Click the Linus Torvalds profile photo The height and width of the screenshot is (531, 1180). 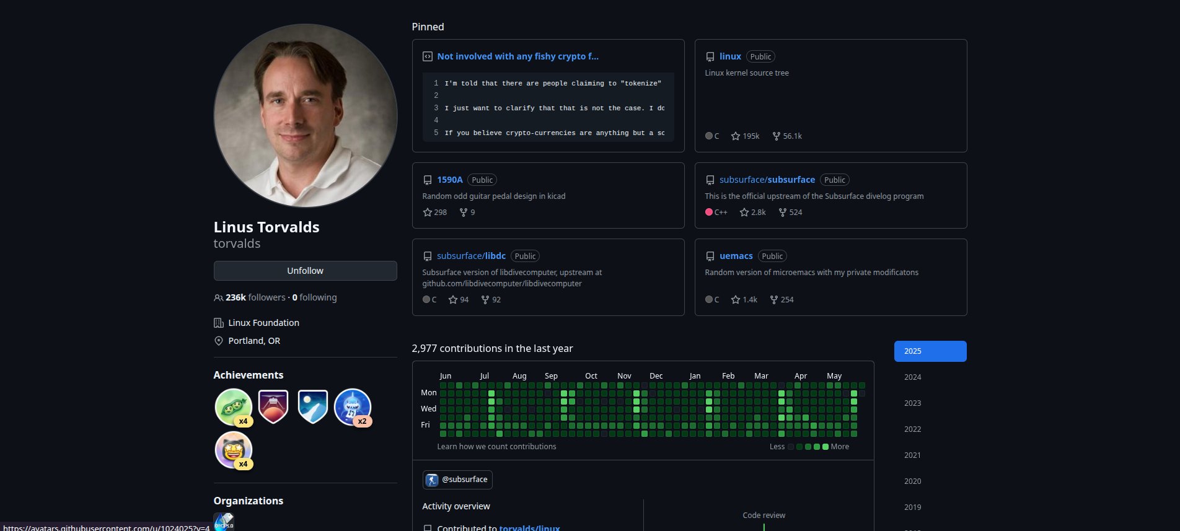point(306,116)
